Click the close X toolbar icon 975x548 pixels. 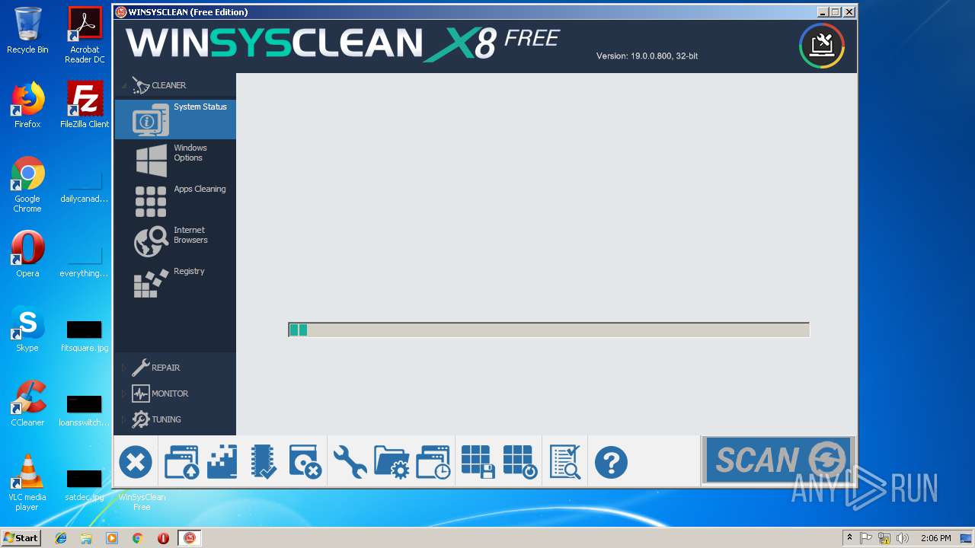[x=136, y=462]
